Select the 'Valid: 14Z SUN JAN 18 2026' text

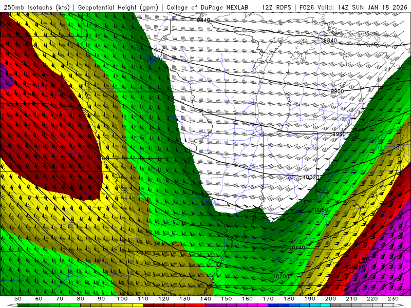(x=363, y=7)
